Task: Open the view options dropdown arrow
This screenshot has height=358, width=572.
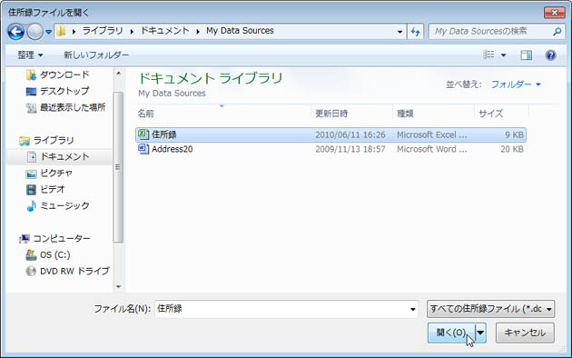Action: tap(503, 55)
